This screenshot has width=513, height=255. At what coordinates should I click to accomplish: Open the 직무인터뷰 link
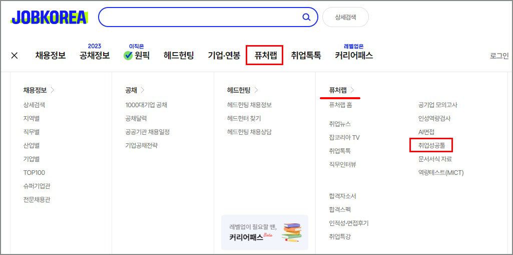(342, 164)
